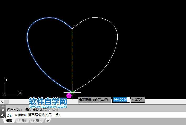Click the 270° angle input field
186x125 pixels.
[x=138, y=100]
